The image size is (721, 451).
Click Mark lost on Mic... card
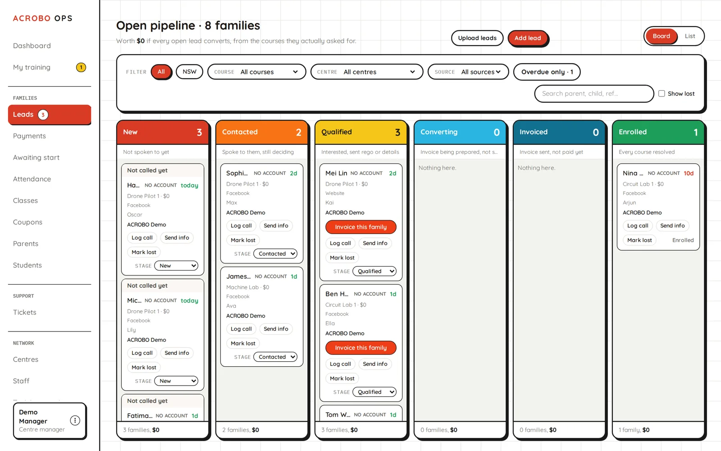(x=144, y=367)
